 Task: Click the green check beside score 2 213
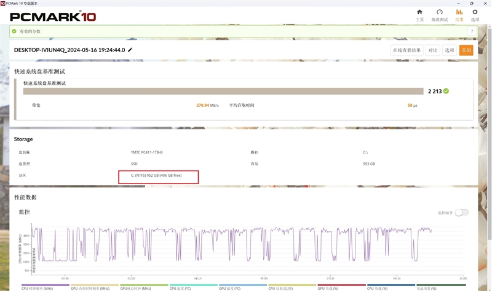(x=446, y=91)
